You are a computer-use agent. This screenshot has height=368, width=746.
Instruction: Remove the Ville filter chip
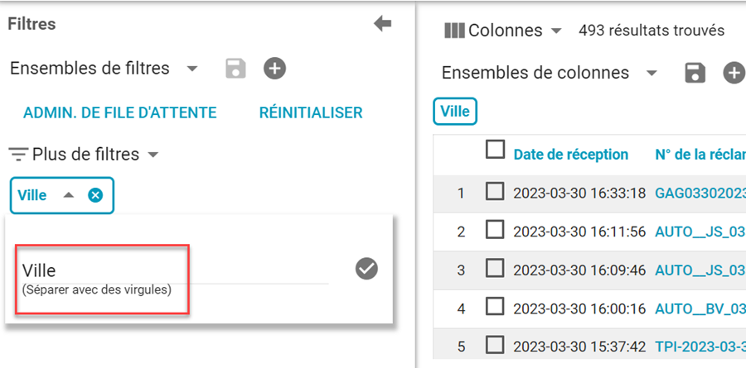(95, 195)
